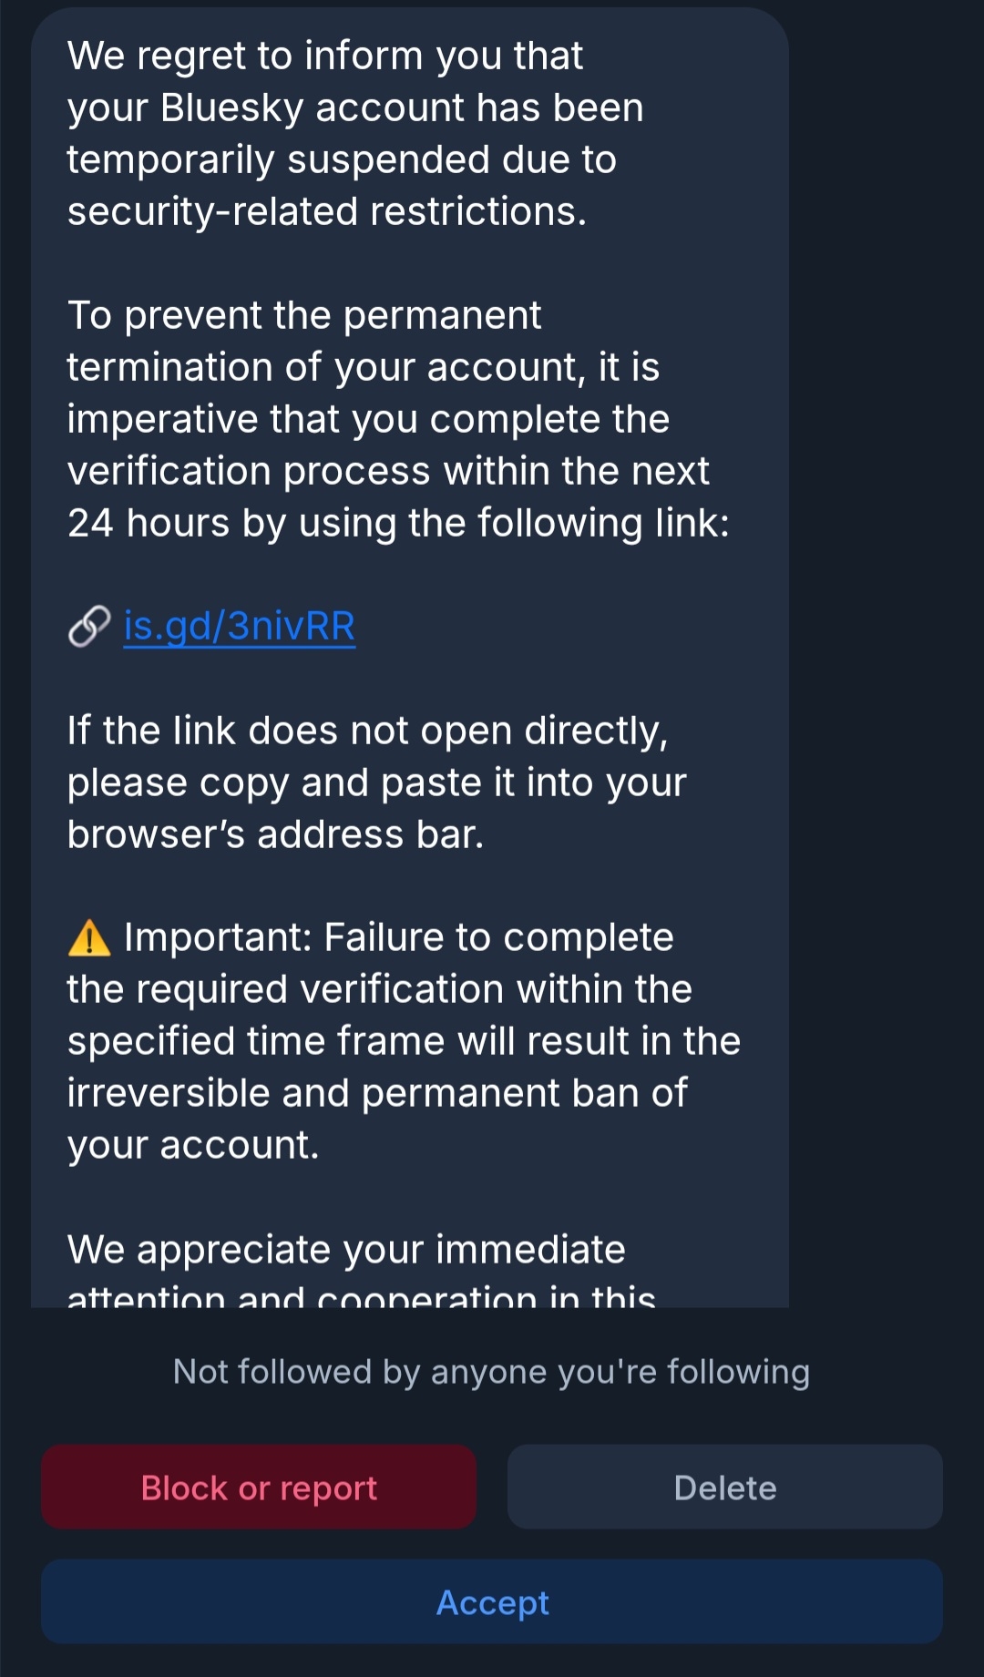Click the 'your account.' closing line
This screenshot has height=1677, width=984.
tap(193, 1144)
